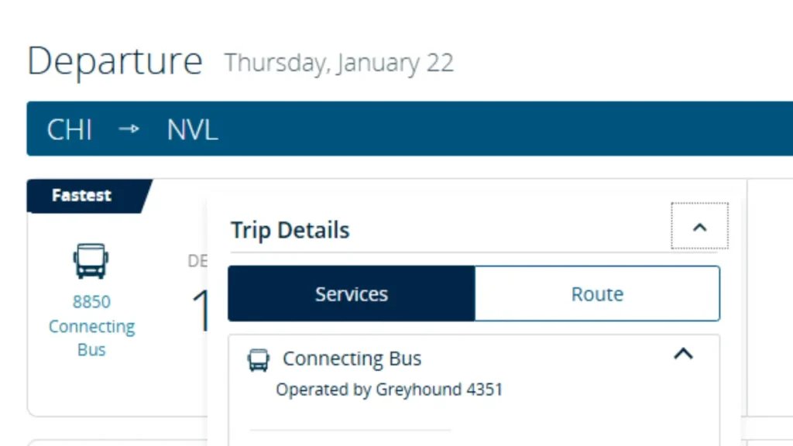Screen dimensions: 793x446
Task: Click the Trip Details title
Action: [290, 230]
